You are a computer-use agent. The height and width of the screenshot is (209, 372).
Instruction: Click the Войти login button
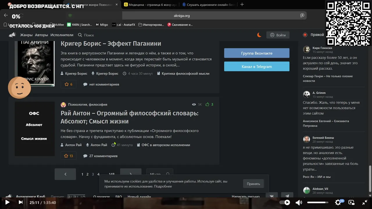click(x=278, y=35)
